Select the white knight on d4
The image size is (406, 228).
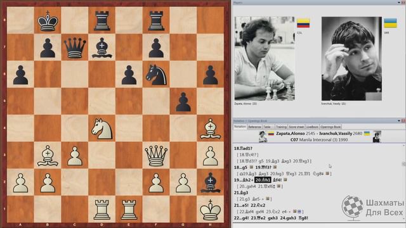click(x=101, y=129)
